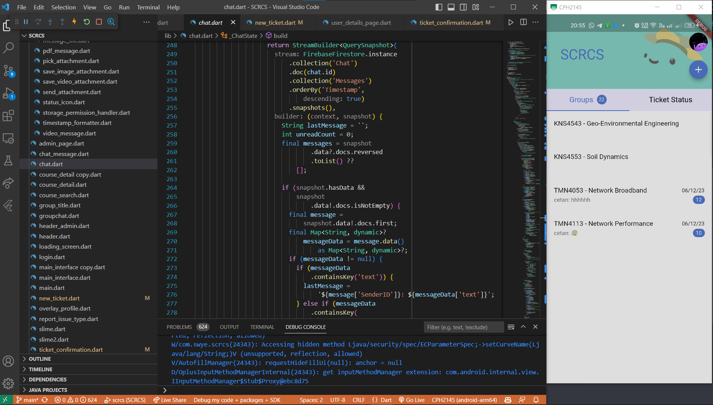Expand the OUTLINE section

click(x=40, y=359)
